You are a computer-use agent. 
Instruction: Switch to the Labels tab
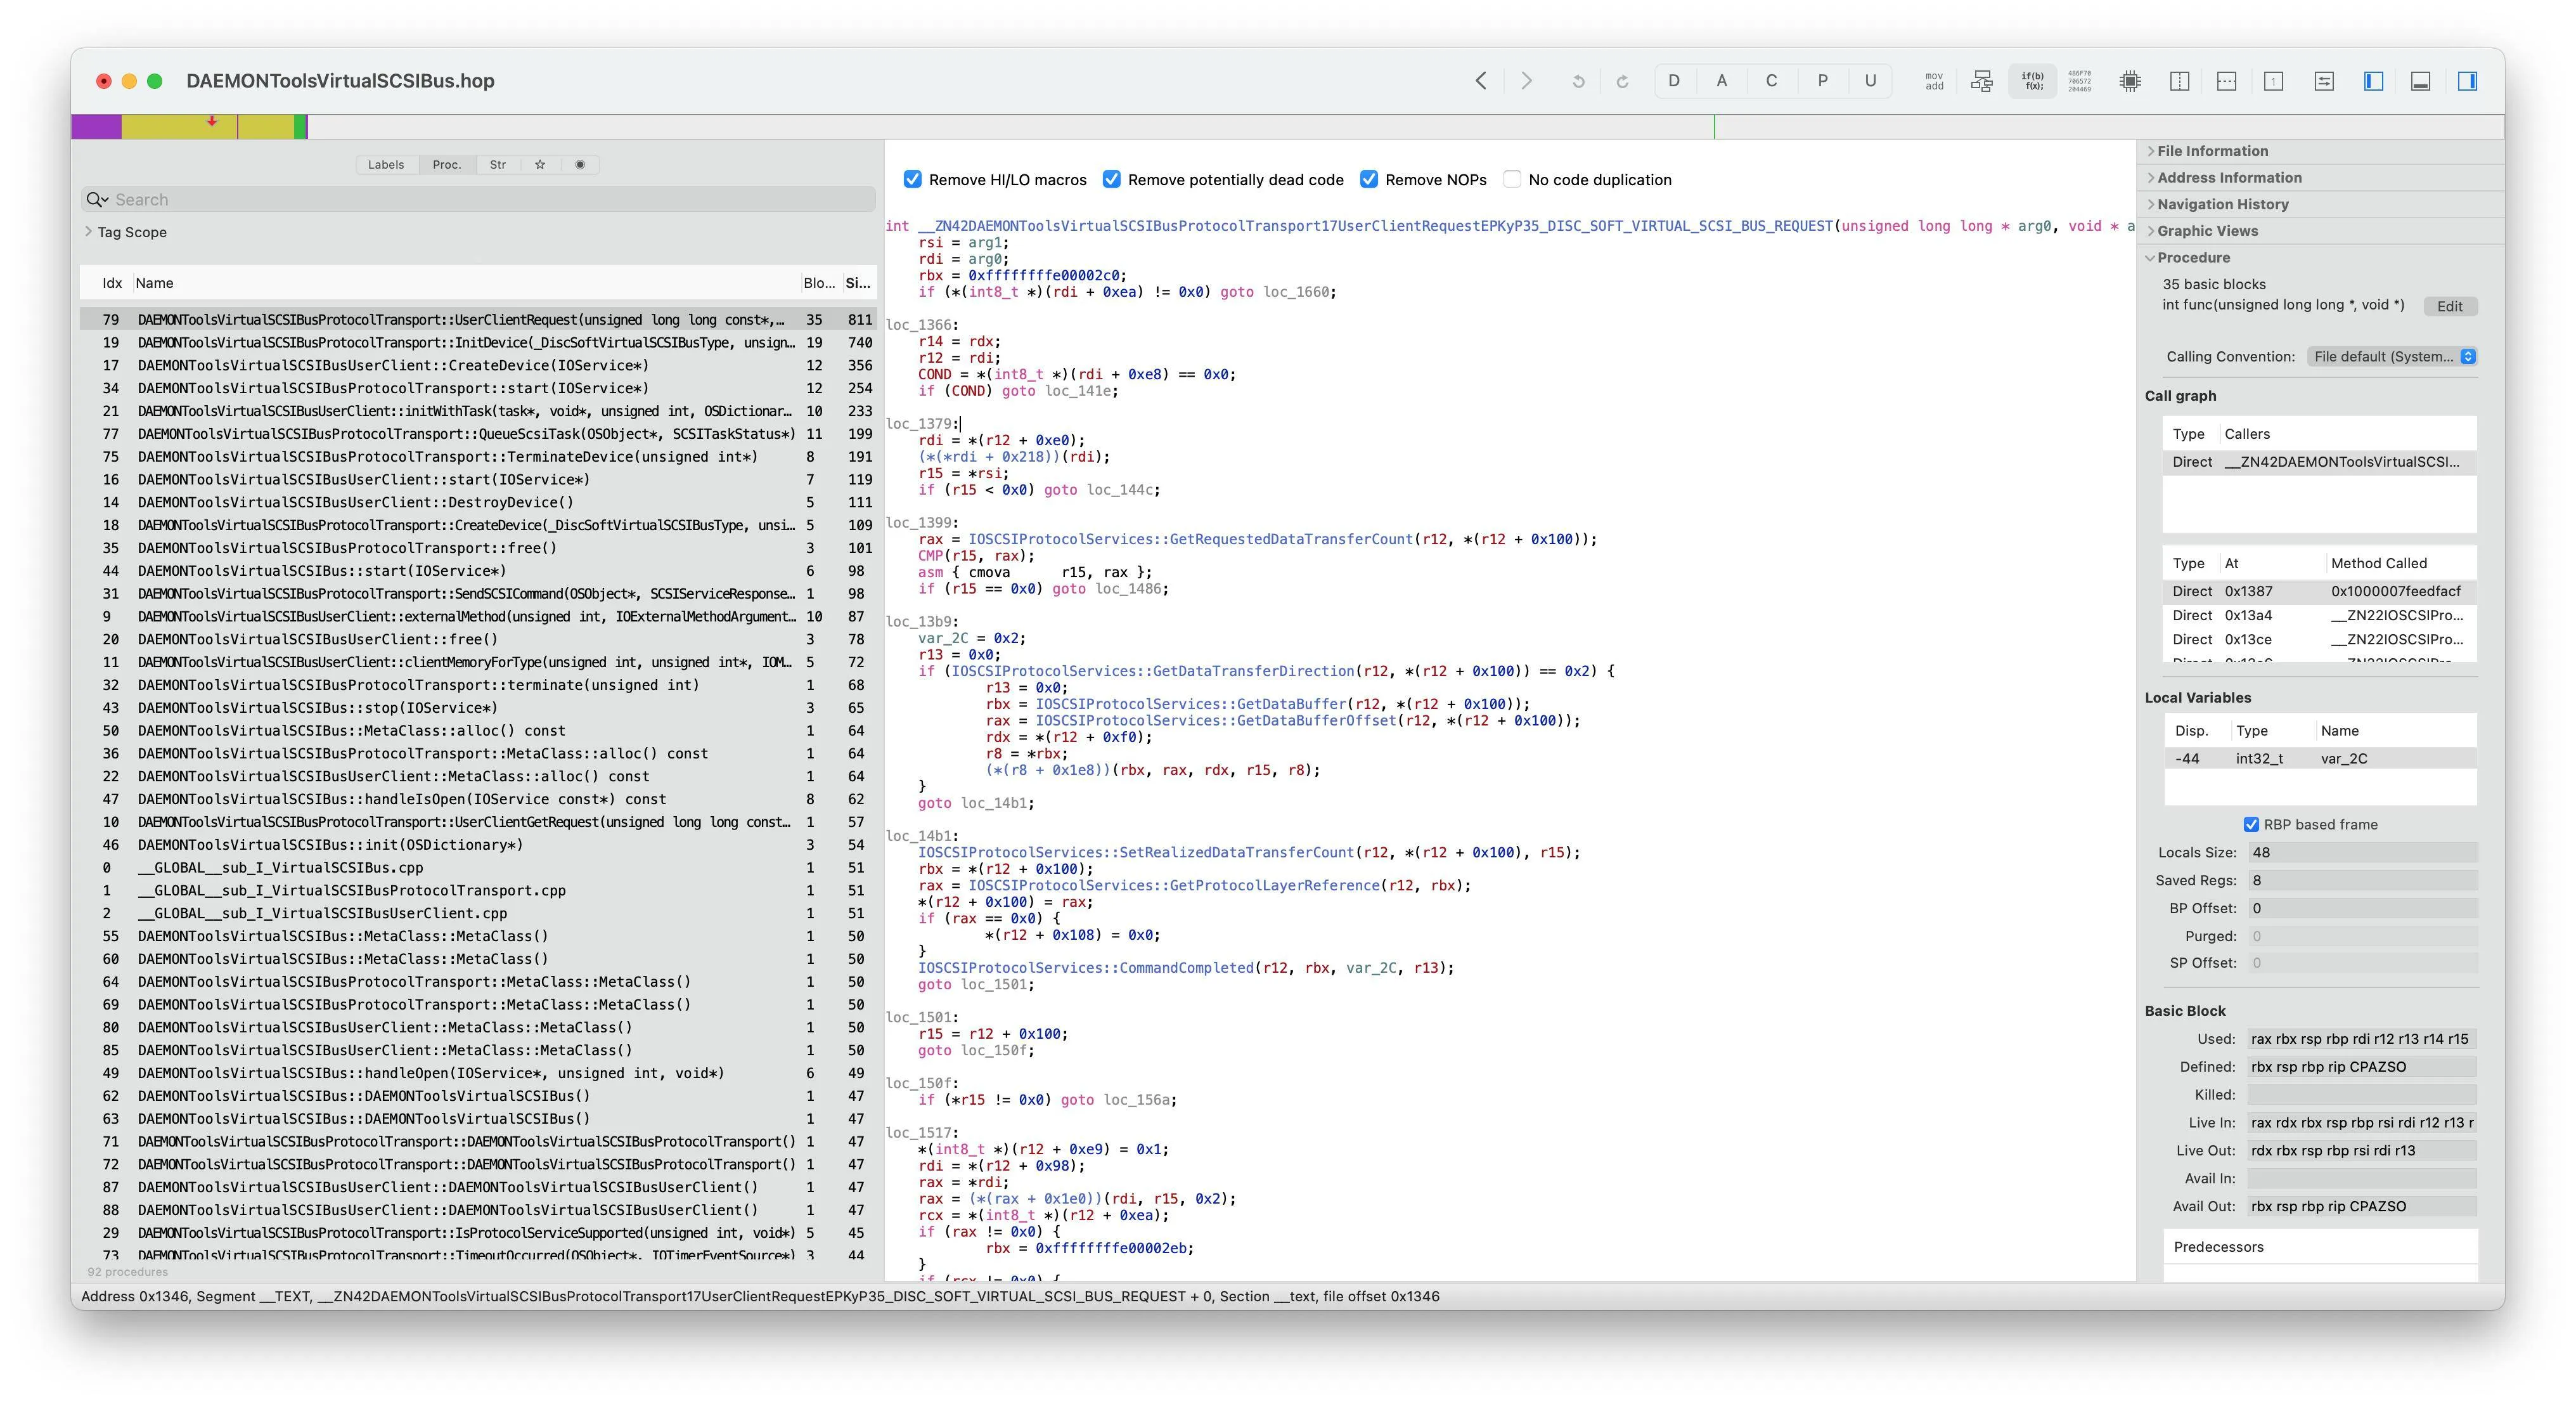point(386,165)
